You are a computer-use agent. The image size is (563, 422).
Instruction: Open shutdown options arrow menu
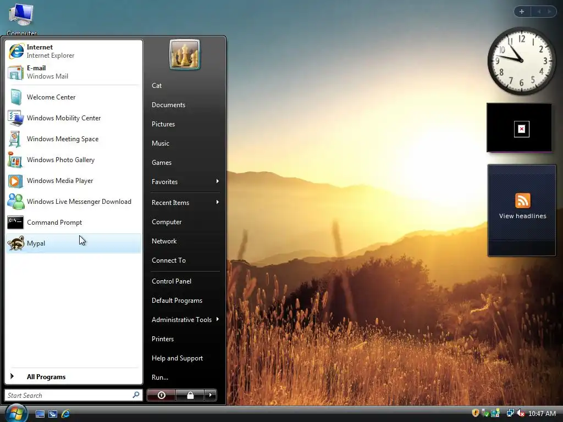point(211,395)
